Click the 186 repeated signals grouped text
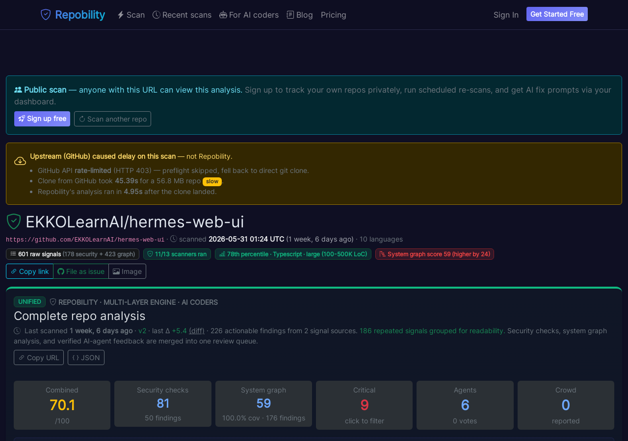This screenshot has width=628, height=441. tap(432, 331)
